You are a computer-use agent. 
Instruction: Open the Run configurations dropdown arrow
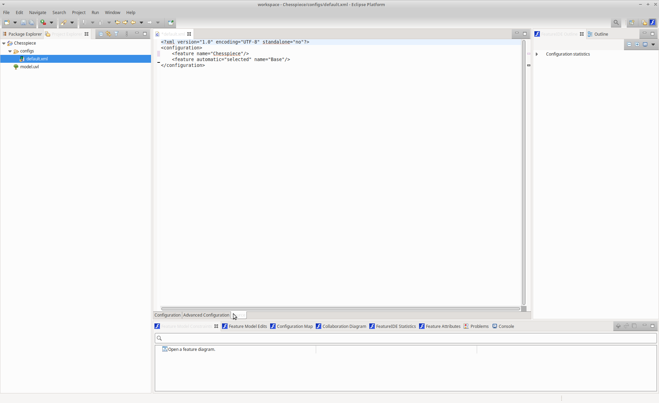[51, 22]
